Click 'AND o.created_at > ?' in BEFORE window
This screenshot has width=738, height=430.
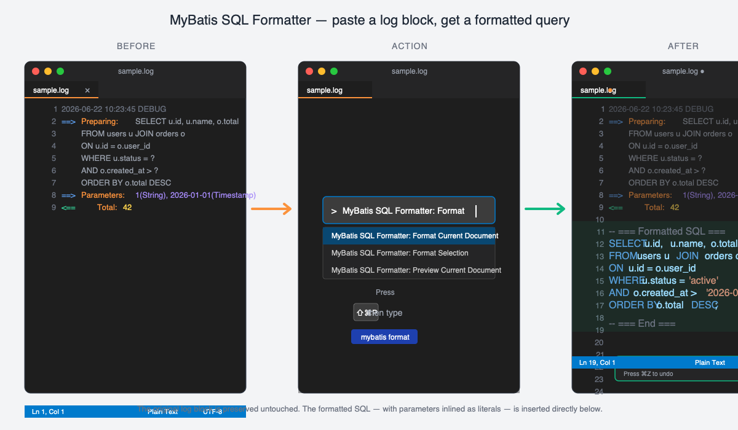119,171
